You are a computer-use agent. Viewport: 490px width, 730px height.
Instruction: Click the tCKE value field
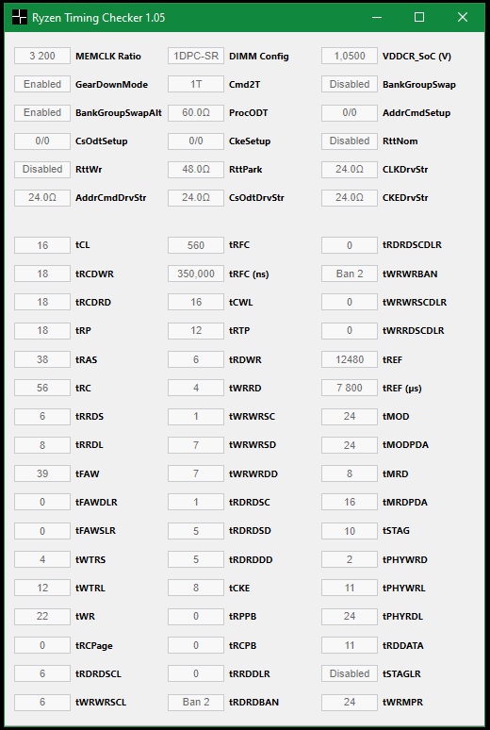tap(196, 588)
